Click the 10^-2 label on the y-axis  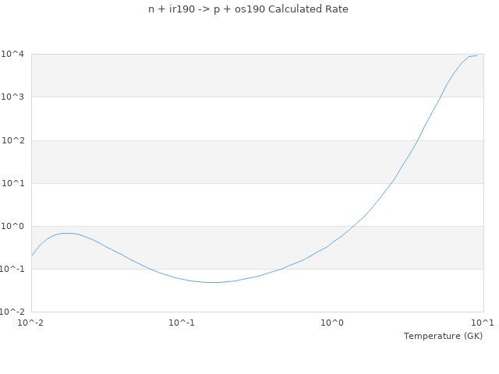[x=13, y=312]
